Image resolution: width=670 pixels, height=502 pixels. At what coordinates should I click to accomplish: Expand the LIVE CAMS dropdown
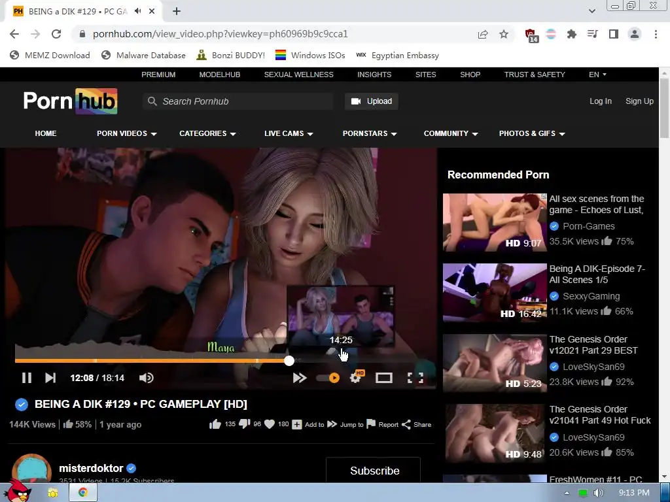289,133
